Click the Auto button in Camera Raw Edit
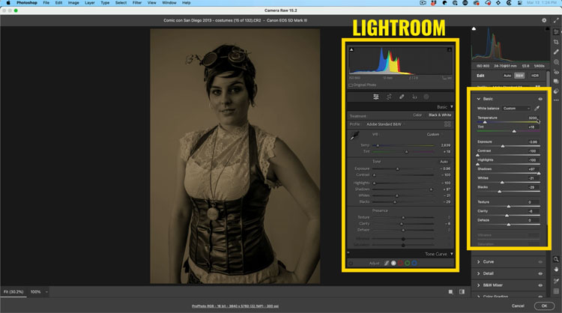Viewport: 562px width, 313px height. [x=507, y=76]
